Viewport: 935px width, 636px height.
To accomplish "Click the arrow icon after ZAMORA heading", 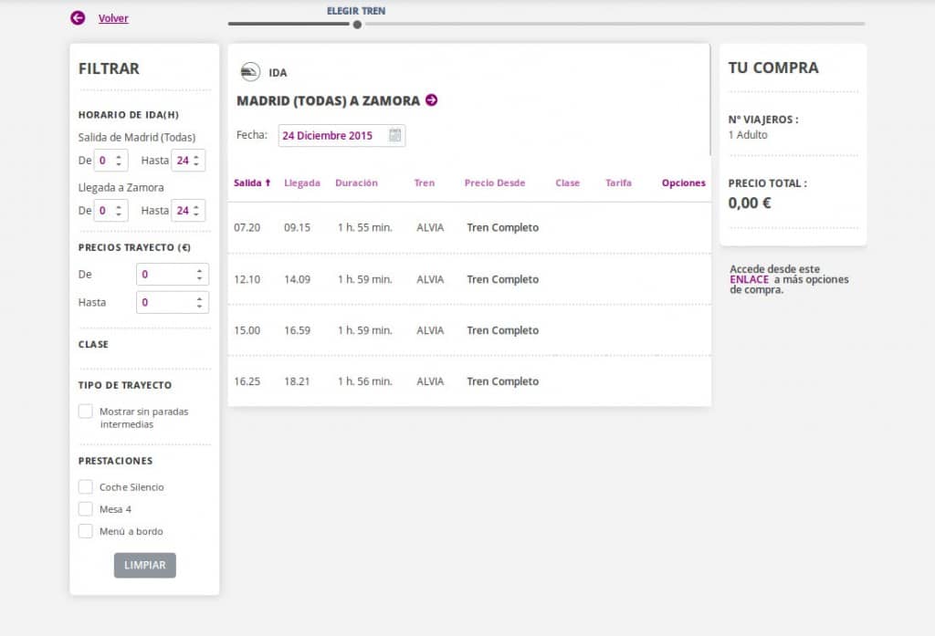I will (433, 99).
